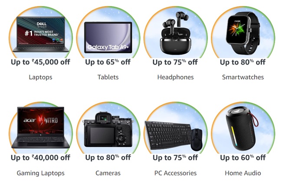Open the black earbuds Headphones image
Viewport: 282px width, 182px height.
[176, 33]
